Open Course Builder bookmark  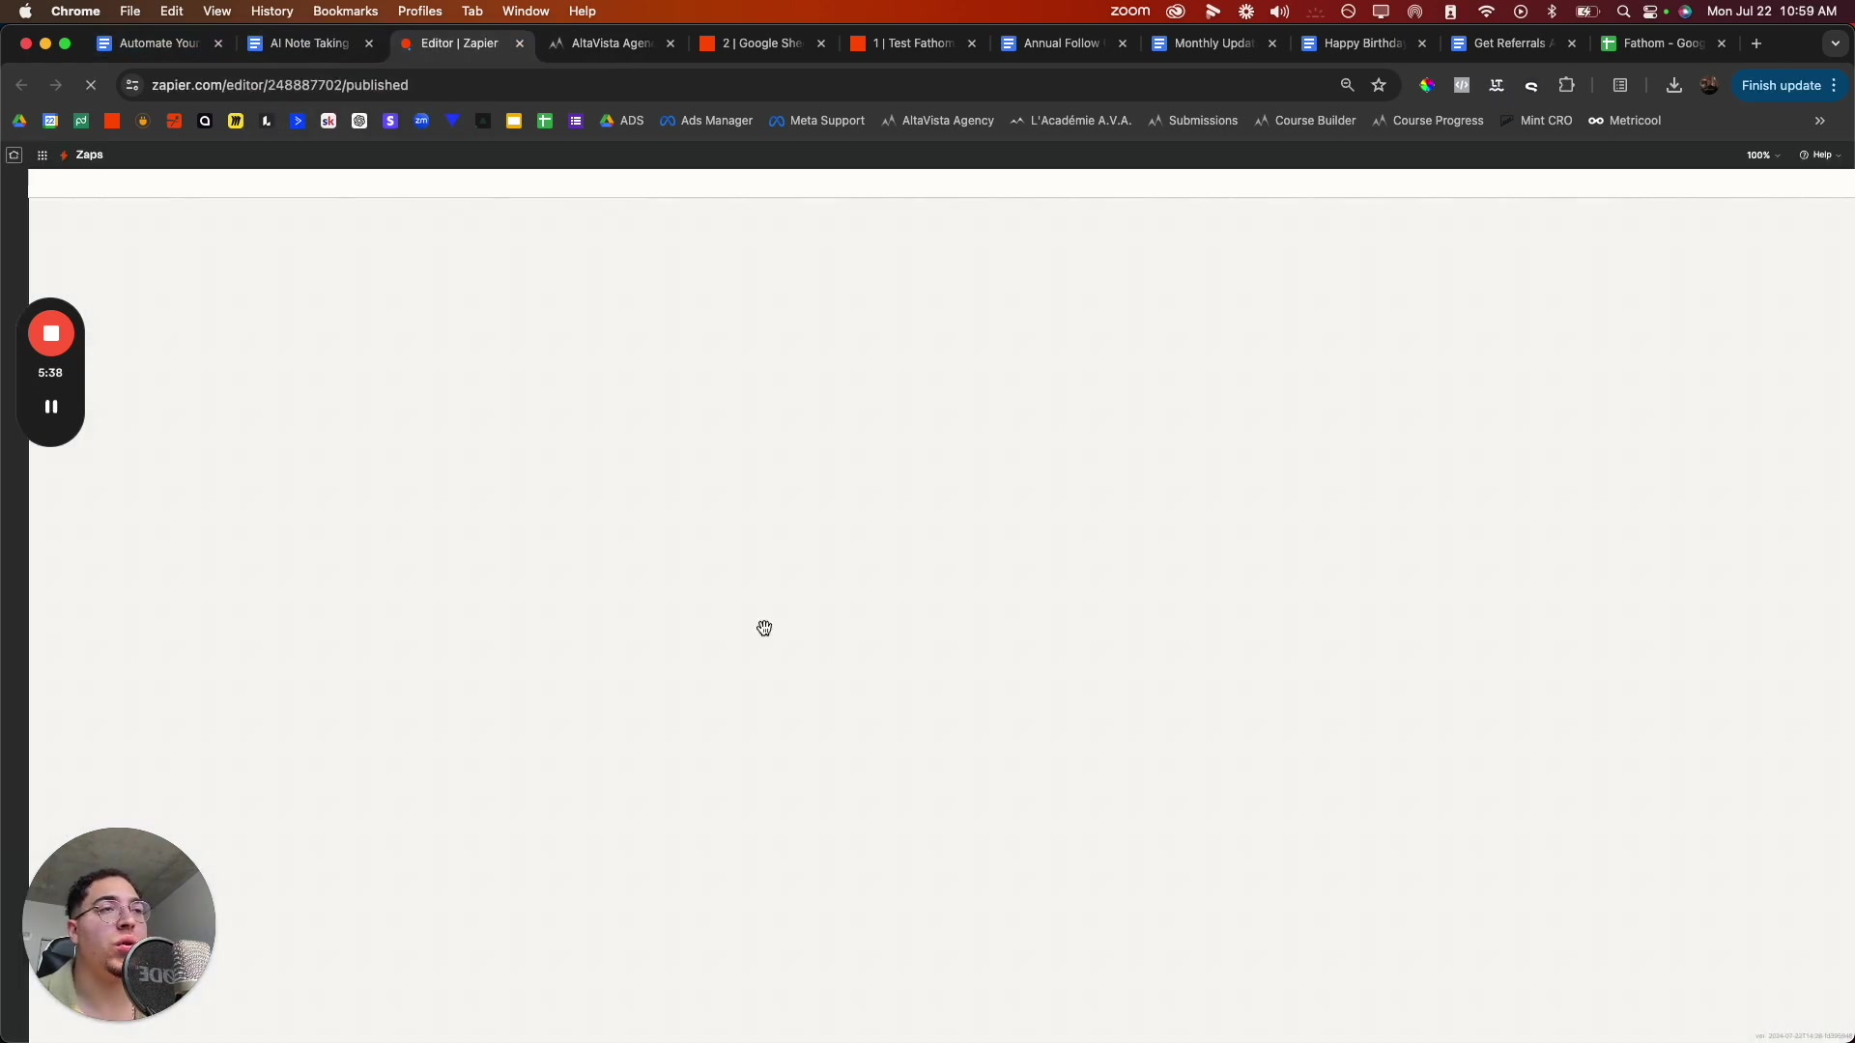click(1304, 121)
